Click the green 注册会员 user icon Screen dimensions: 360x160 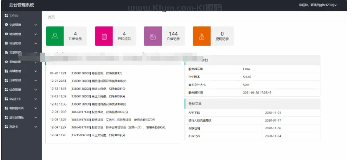click(x=55, y=36)
